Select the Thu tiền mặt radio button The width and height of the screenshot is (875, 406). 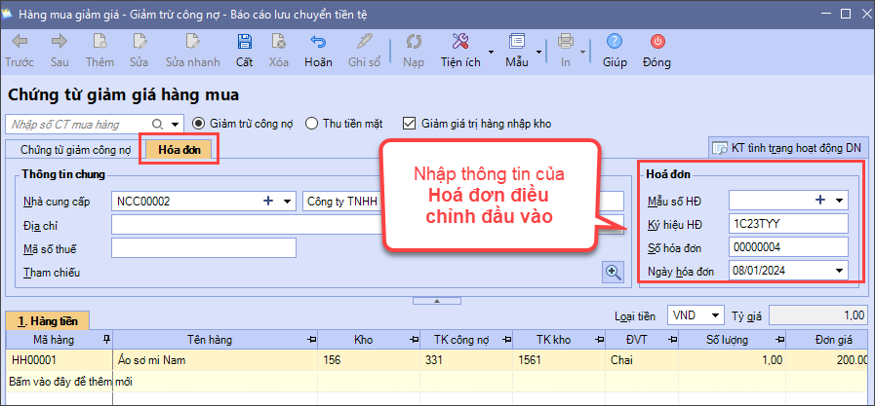click(311, 124)
